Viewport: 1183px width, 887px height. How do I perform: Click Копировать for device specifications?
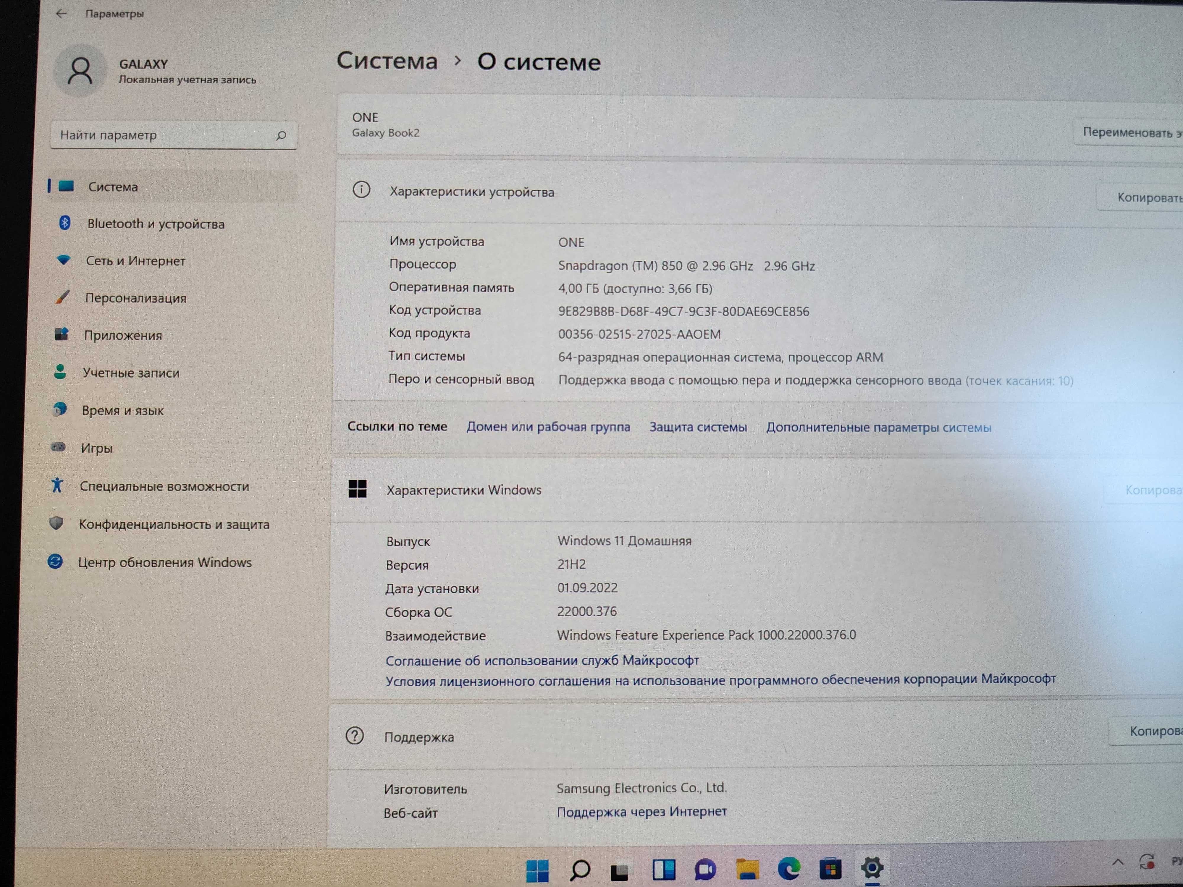1145,198
